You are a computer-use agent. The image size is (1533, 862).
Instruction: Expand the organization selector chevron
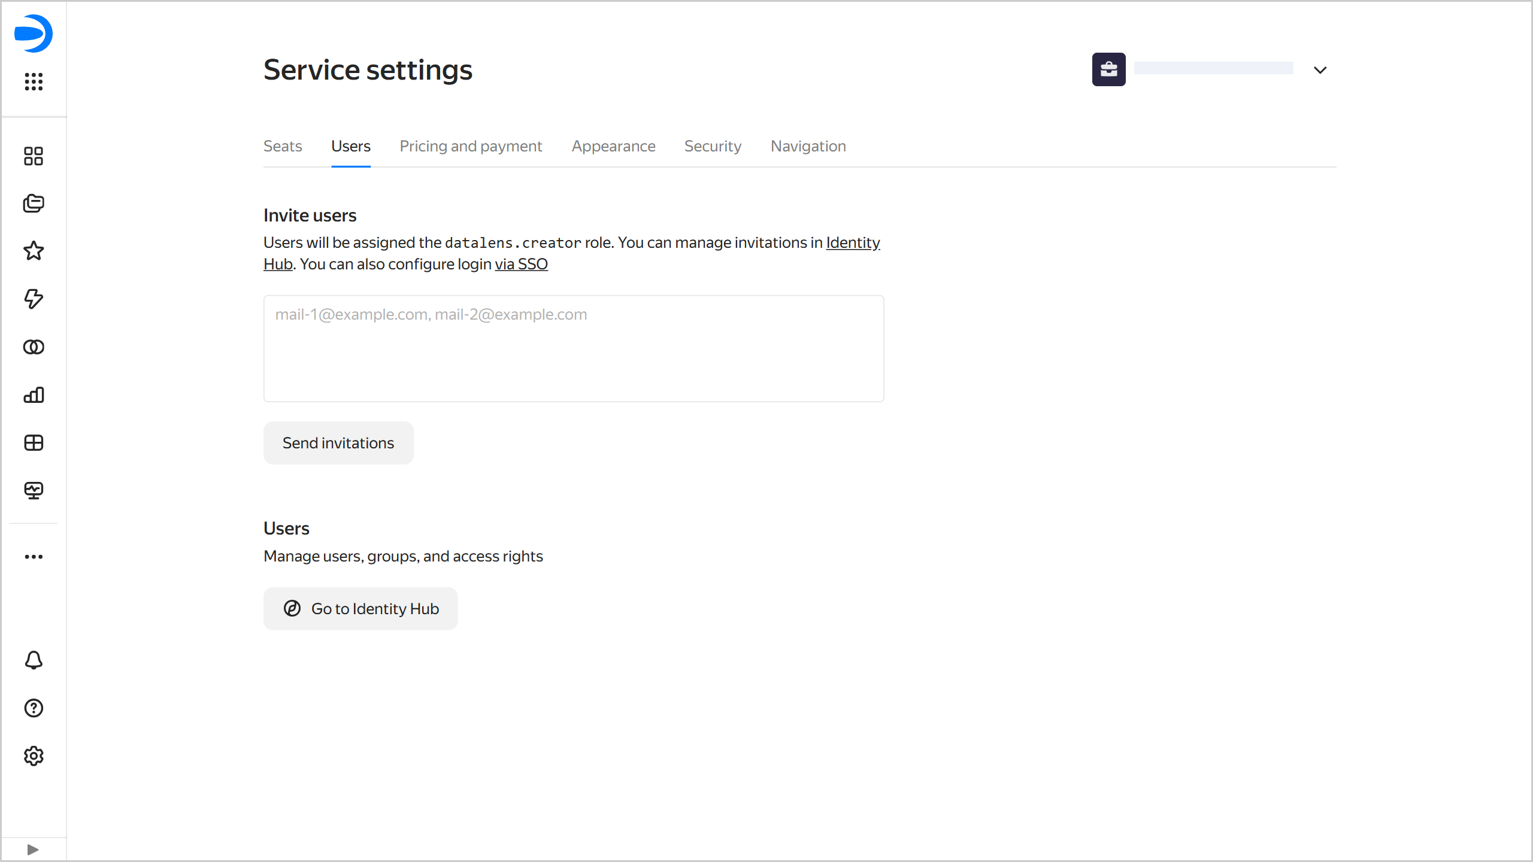coord(1320,70)
